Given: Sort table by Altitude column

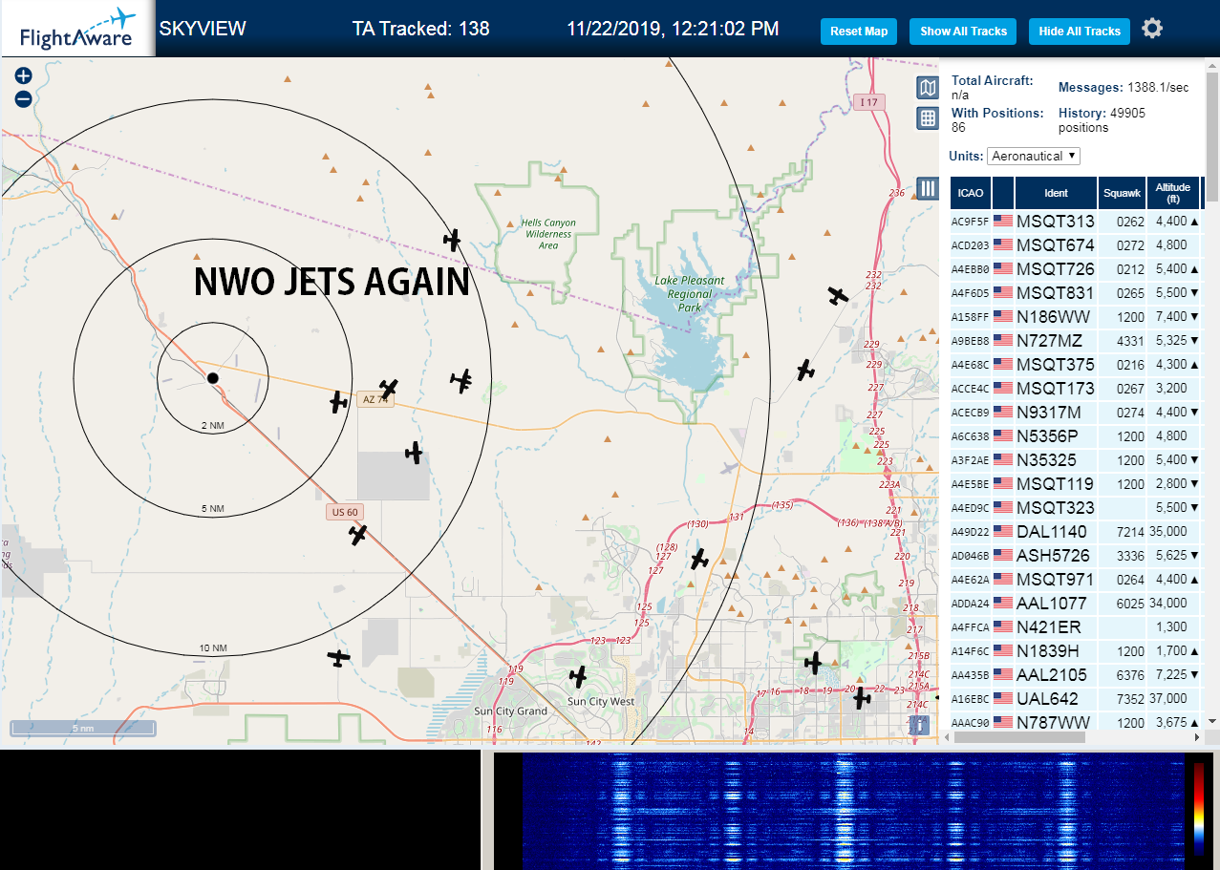Looking at the screenshot, I should point(1172,193).
